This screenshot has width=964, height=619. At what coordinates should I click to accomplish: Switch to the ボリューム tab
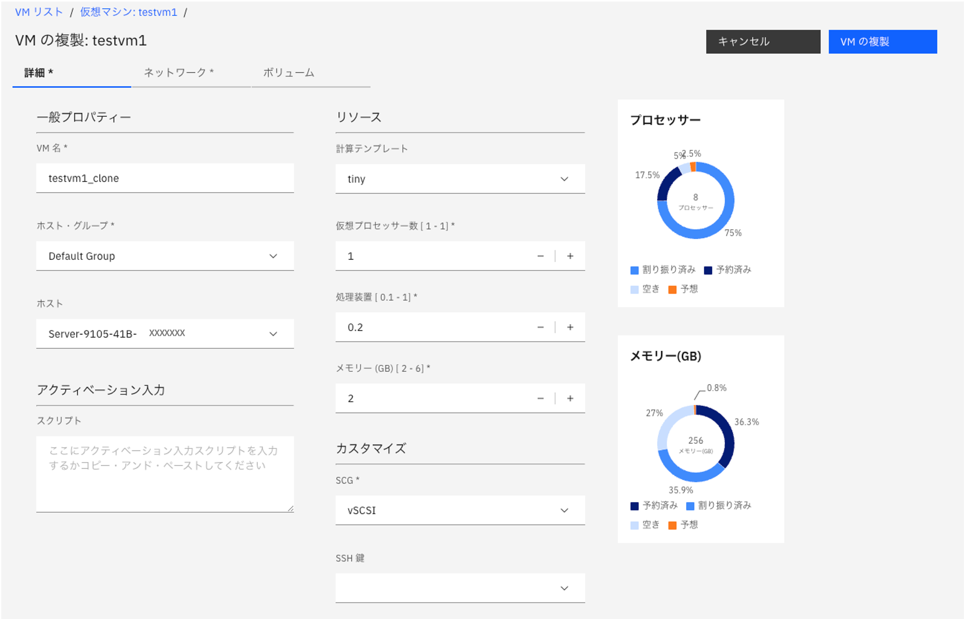289,73
